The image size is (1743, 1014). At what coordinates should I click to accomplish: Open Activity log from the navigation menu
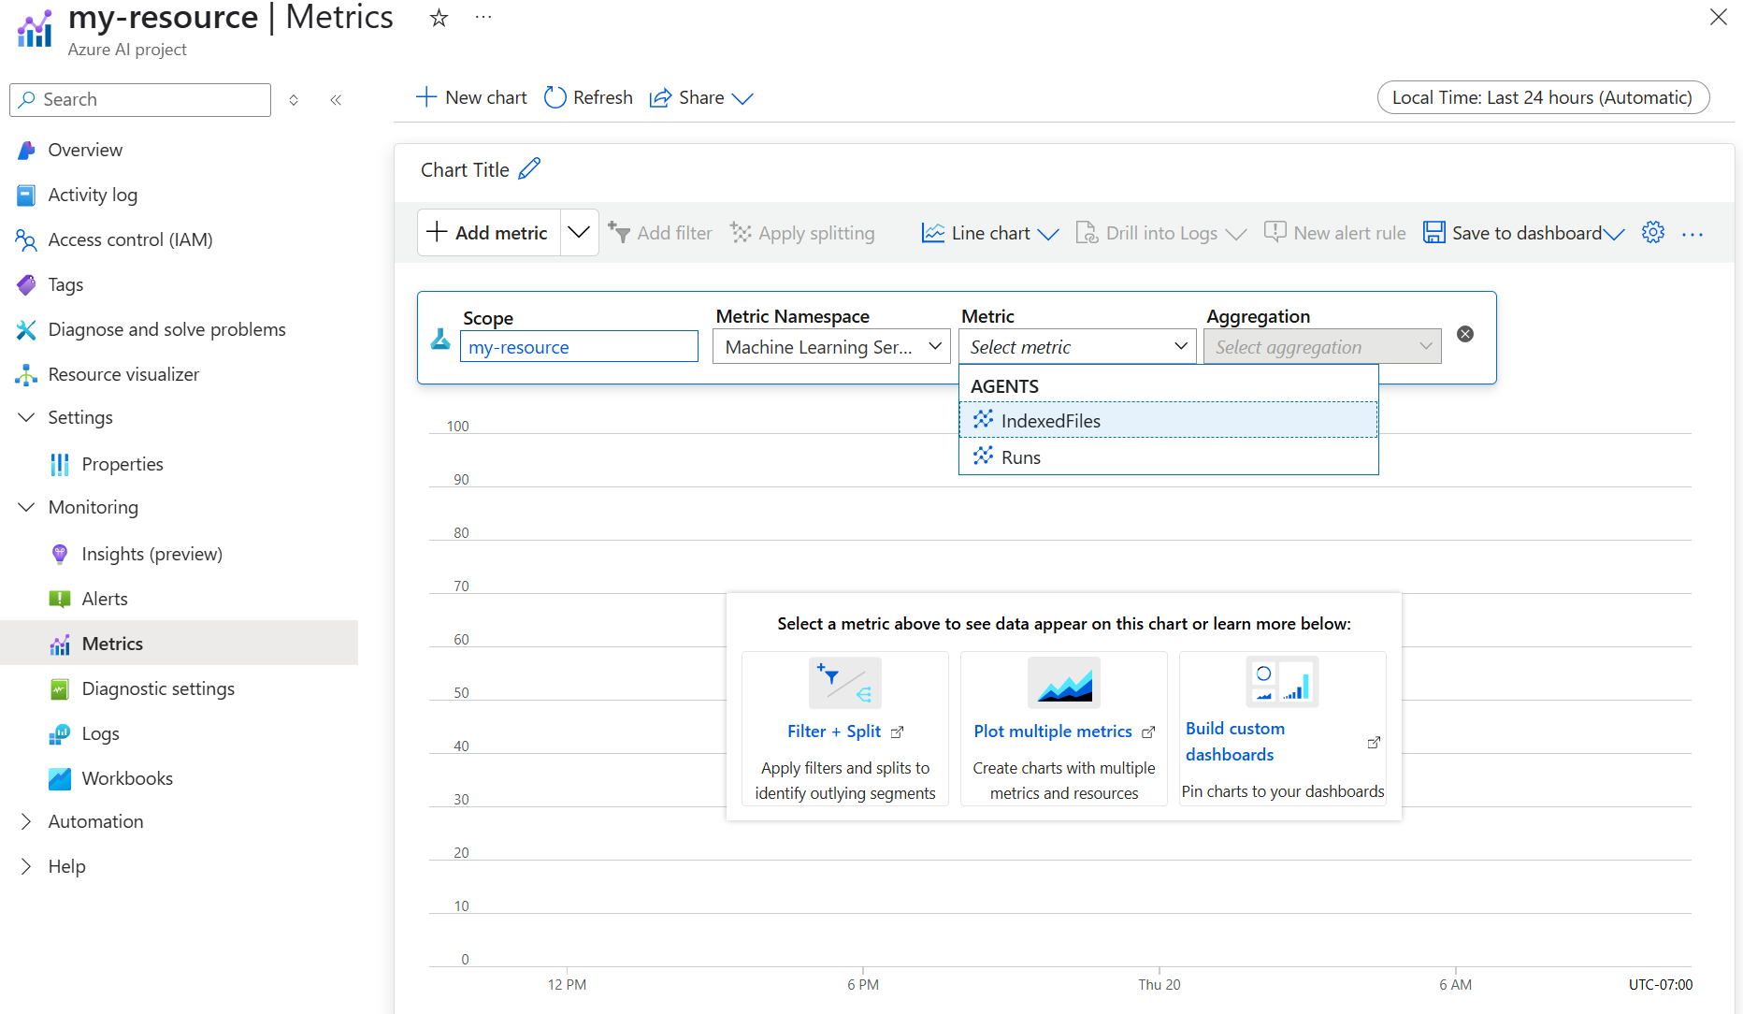[92, 195]
